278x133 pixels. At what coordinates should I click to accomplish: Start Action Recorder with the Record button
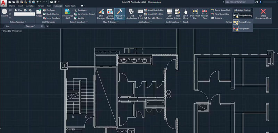point(5,13)
